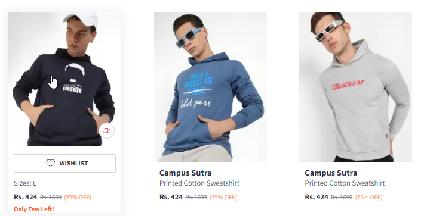Click the pink view similar products icon

[106, 131]
